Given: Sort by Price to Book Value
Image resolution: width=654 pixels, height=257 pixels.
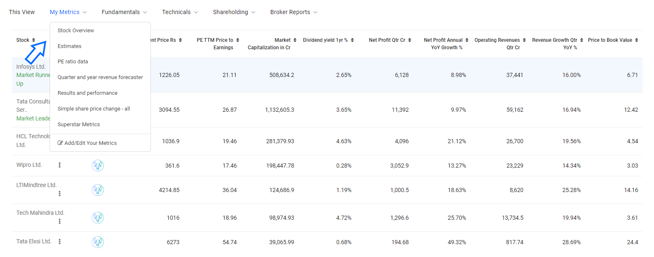Looking at the screenshot, I should (x=637, y=40).
